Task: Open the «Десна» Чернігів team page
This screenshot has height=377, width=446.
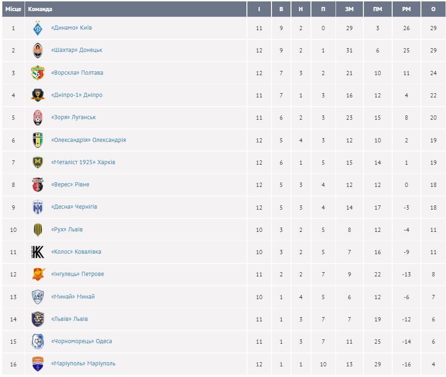Action: click(x=74, y=207)
